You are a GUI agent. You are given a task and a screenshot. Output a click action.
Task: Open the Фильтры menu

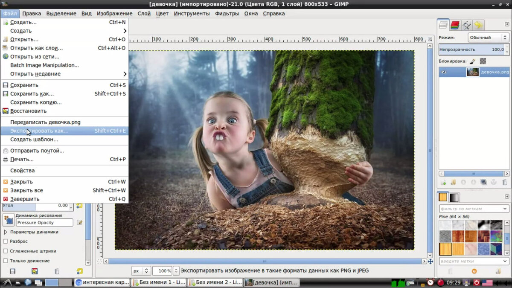[x=227, y=13]
